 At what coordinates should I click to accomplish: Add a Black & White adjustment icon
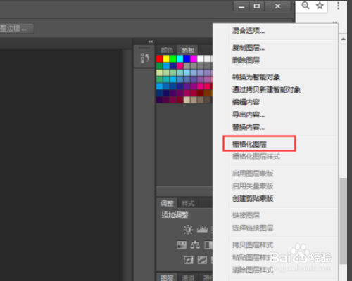[208, 245]
